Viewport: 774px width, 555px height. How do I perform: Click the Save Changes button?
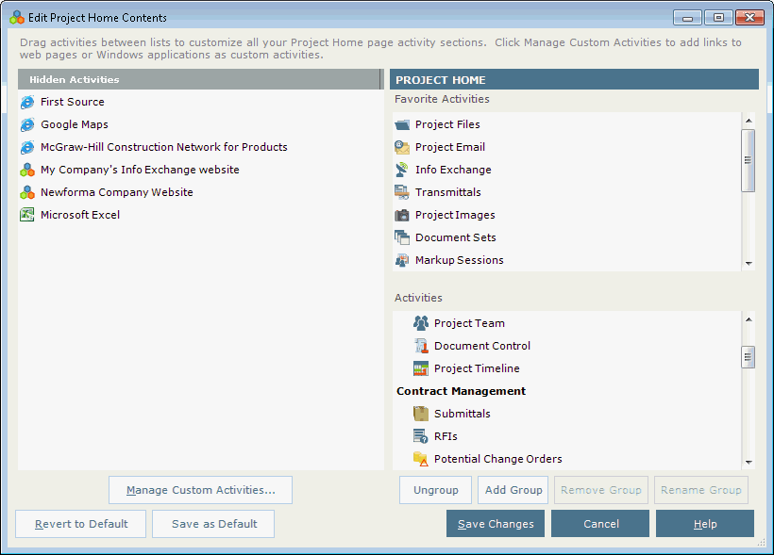pos(496,524)
